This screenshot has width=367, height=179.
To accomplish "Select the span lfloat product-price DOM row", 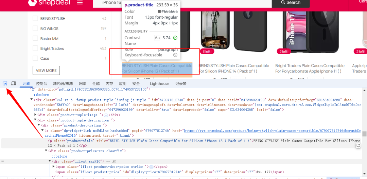I will click(170, 172).
